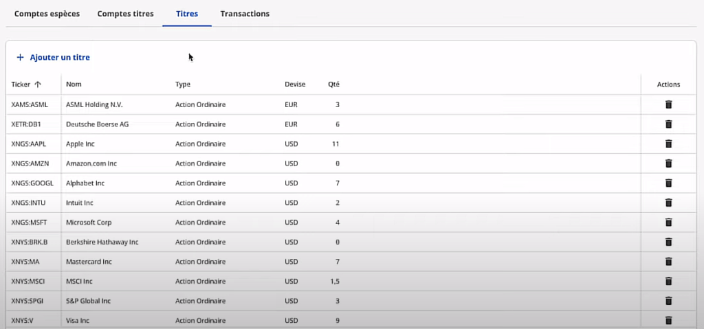Sort by the Ticker column header

pyautogui.click(x=21, y=84)
